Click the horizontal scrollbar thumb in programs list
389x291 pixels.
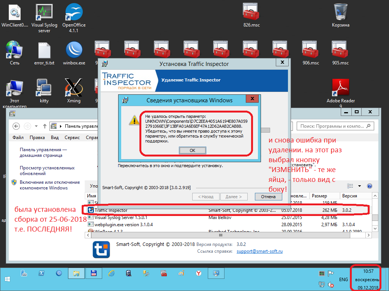[221, 235]
